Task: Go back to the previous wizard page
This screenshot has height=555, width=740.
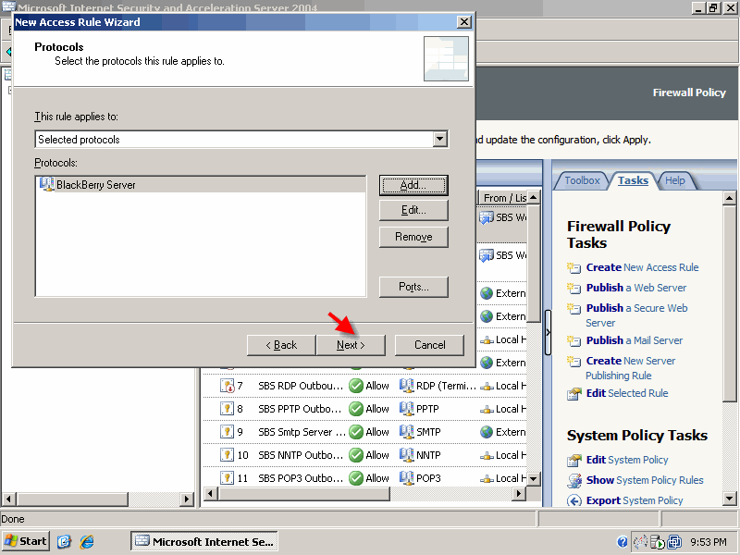Action: pyautogui.click(x=281, y=345)
